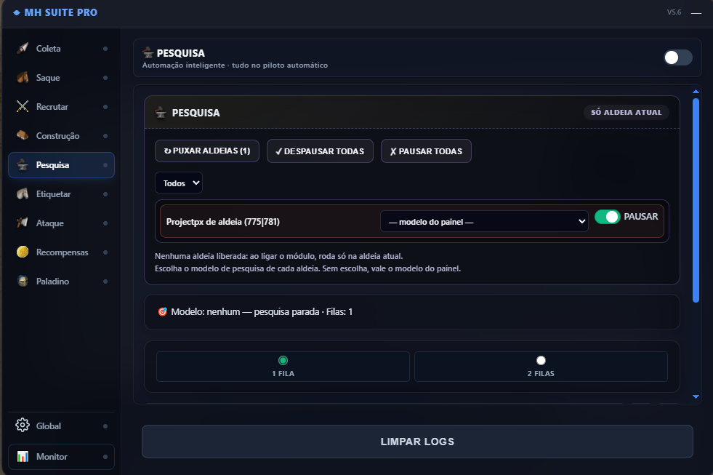Open the Ataque module
713x475 pixels.
pos(61,223)
